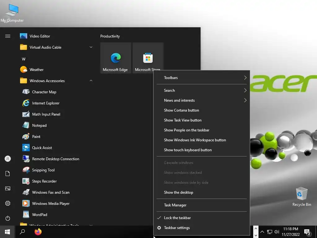Show hidden tray icons chevron
317x238 pixels.
262,232
